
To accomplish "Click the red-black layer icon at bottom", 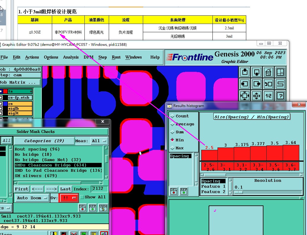I will point(64,234).
